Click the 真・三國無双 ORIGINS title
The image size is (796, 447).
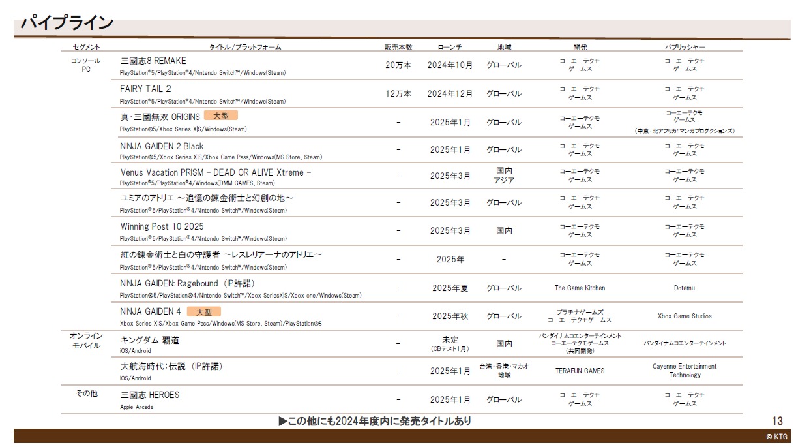click(160, 117)
